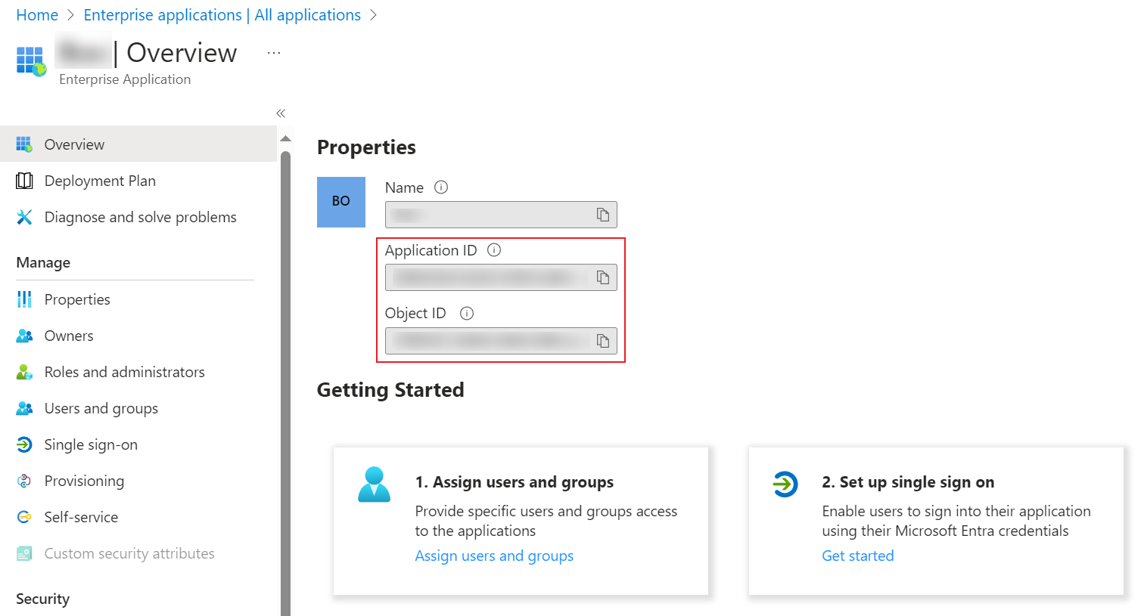Show the Application ID info tooltip
The image size is (1141, 616).
click(x=493, y=250)
